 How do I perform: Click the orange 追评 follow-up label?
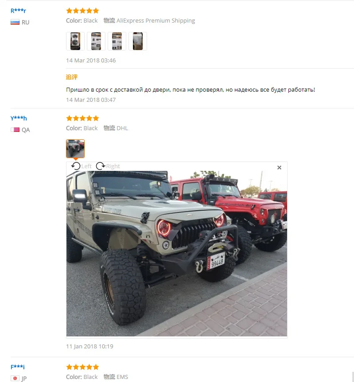point(72,77)
